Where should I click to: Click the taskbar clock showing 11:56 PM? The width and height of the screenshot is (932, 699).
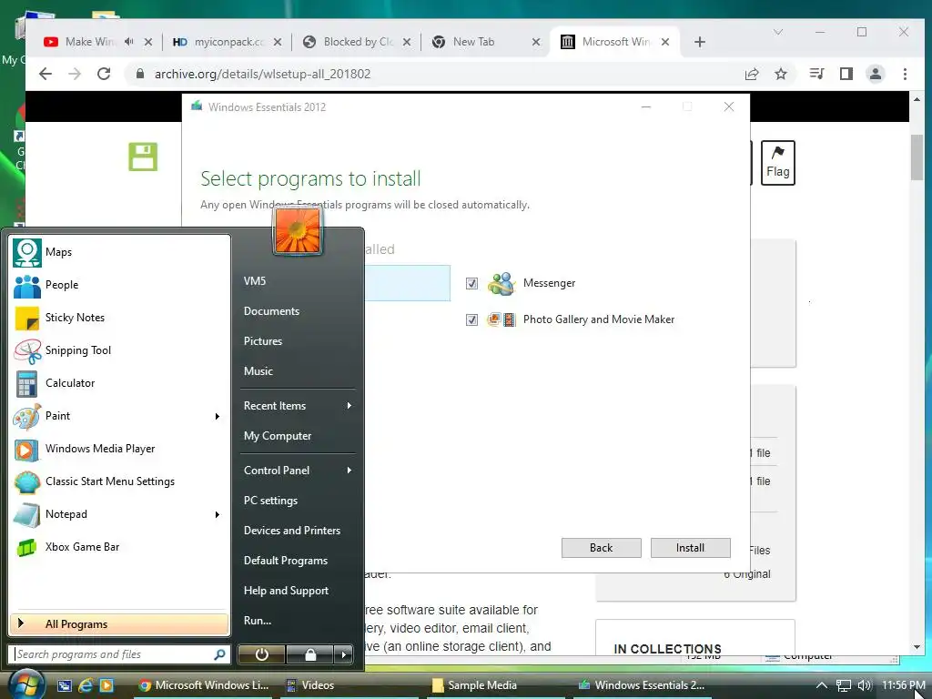pyautogui.click(x=903, y=685)
